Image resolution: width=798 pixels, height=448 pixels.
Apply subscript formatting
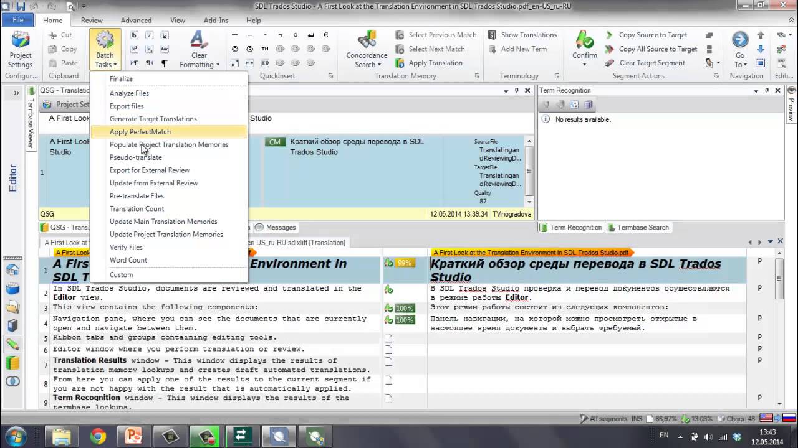point(150,49)
